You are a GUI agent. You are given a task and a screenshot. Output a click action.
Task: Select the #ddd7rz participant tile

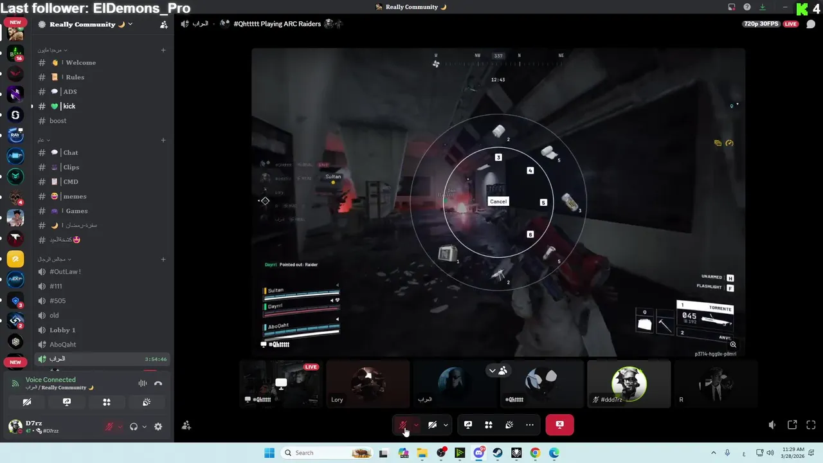pyautogui.click(x=629, y=384)
